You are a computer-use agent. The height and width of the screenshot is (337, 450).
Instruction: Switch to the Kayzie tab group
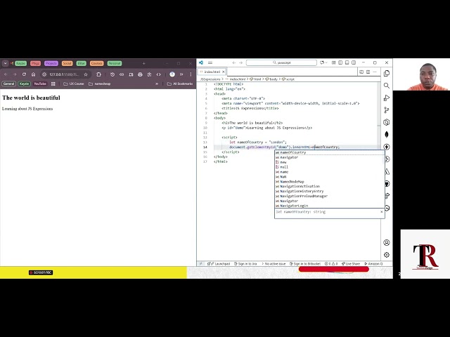click(x=20, y=63)
